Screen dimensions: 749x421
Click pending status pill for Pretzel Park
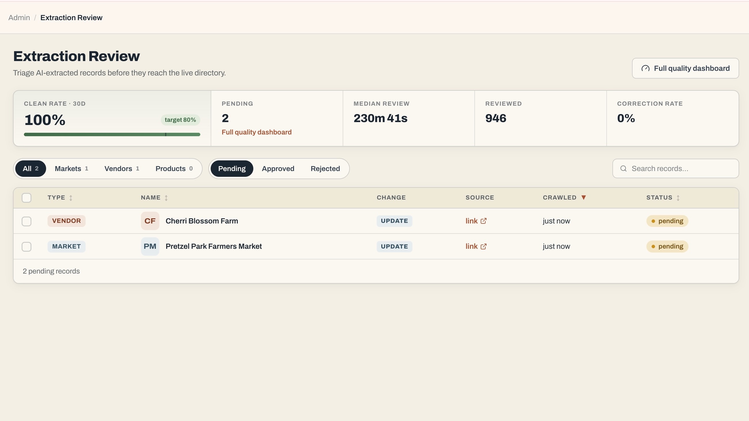(x=667, y=246)
